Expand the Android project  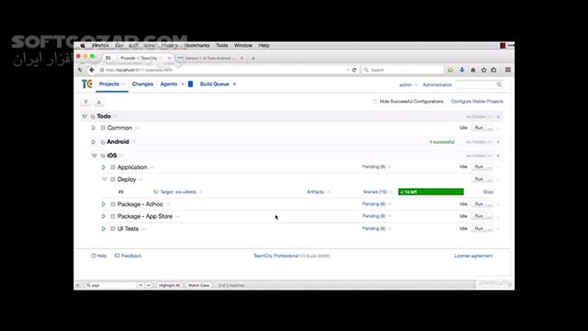[93, 142]
